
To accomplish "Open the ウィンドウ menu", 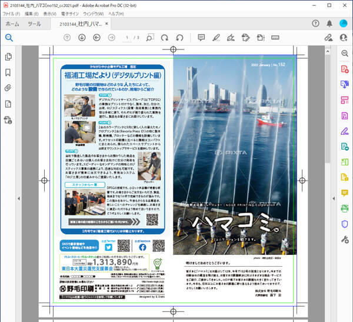I will (94, 14).
